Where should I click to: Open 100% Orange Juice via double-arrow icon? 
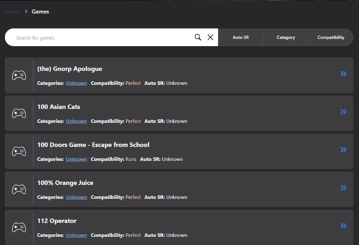[343, 188]
